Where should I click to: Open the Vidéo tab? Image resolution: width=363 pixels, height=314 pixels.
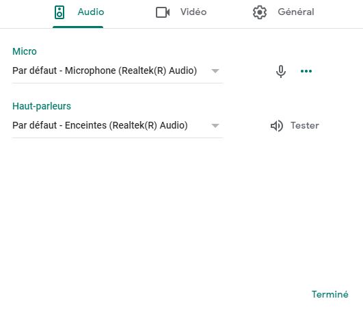[193, 12]
